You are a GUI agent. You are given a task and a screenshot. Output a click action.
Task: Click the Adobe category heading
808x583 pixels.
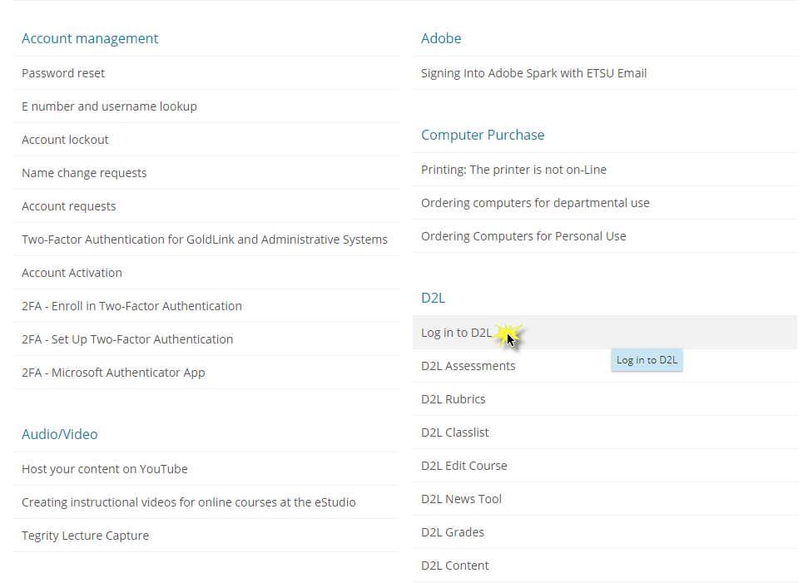(x=441, y=38)
